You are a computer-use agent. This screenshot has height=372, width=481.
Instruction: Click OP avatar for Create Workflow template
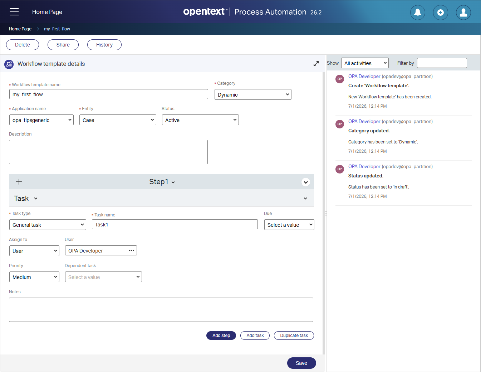coord(340,79)
